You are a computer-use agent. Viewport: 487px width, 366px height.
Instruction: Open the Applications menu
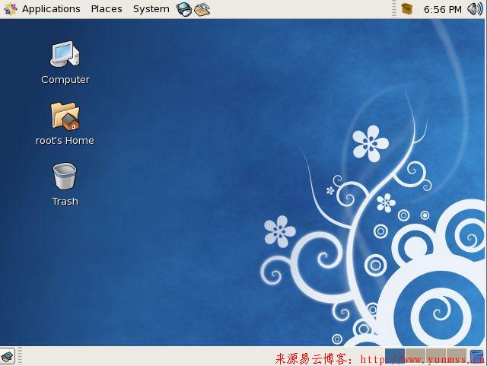tap(42, 9)
